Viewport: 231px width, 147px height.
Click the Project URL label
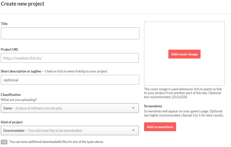10,49
